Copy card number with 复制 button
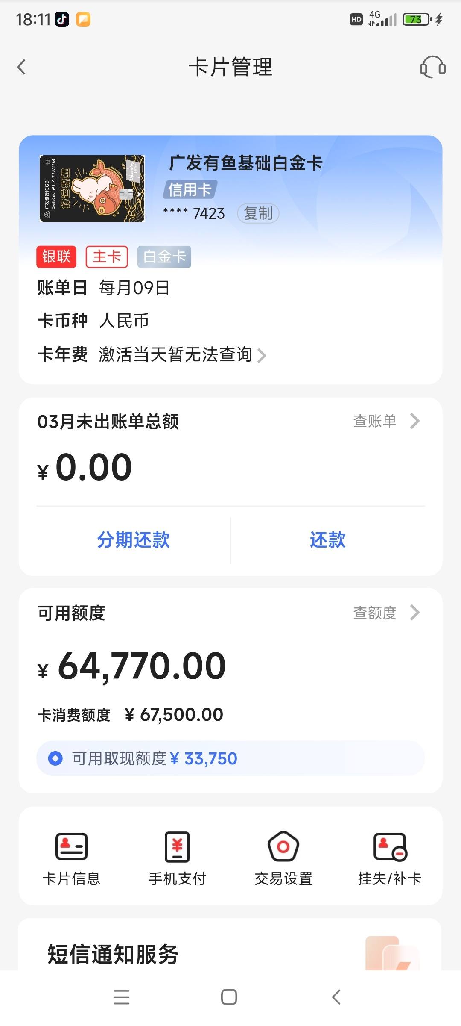 (x=258, y=213)
